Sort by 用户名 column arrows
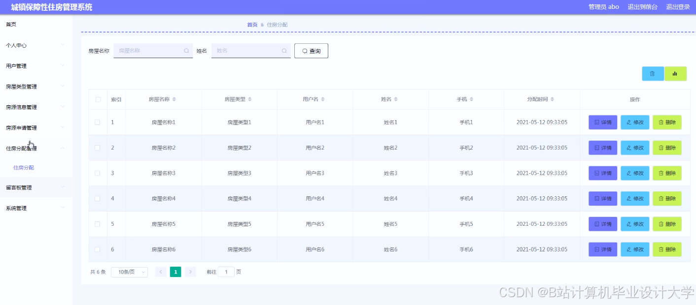696x305 pixels. coord(323,99)
